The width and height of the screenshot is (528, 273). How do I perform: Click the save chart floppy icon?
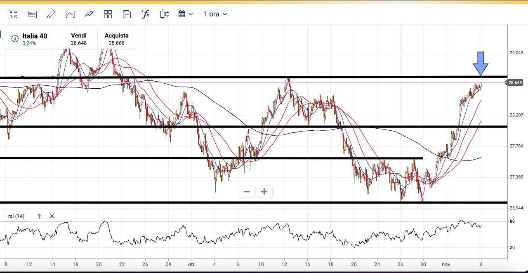(x=127, y=14)
